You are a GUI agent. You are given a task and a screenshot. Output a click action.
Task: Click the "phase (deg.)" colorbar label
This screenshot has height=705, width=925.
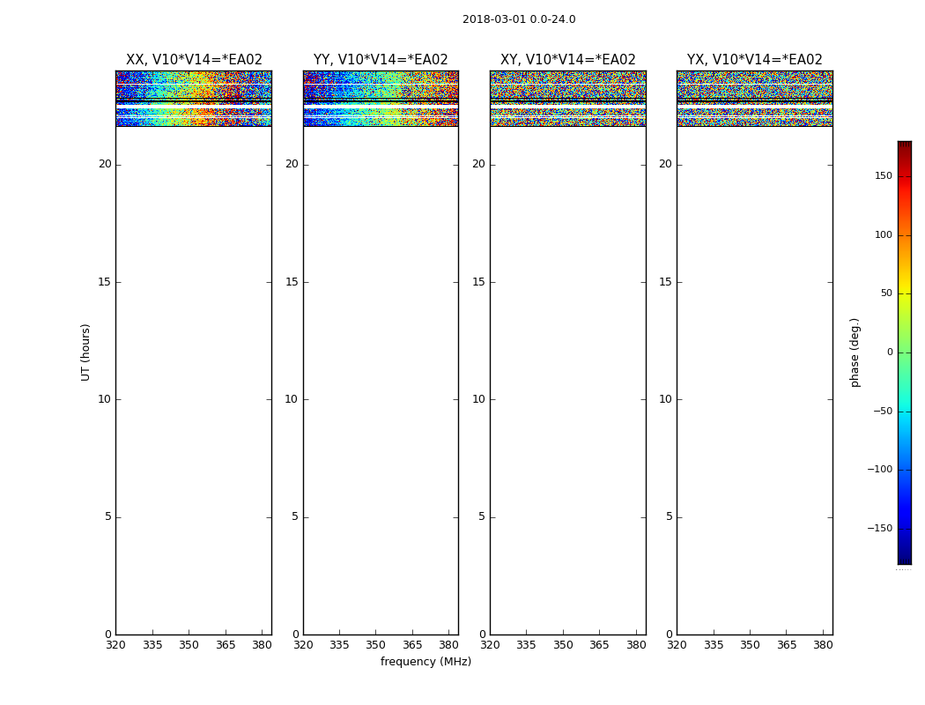(x=855, y=352)
